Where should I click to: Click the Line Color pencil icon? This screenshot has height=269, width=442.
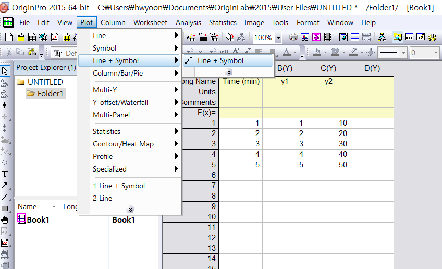click(353, 52)
